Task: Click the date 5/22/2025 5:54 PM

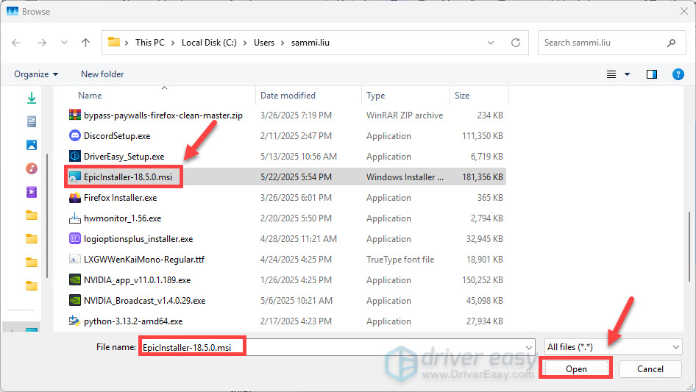Action: click(x=296, y=177)
